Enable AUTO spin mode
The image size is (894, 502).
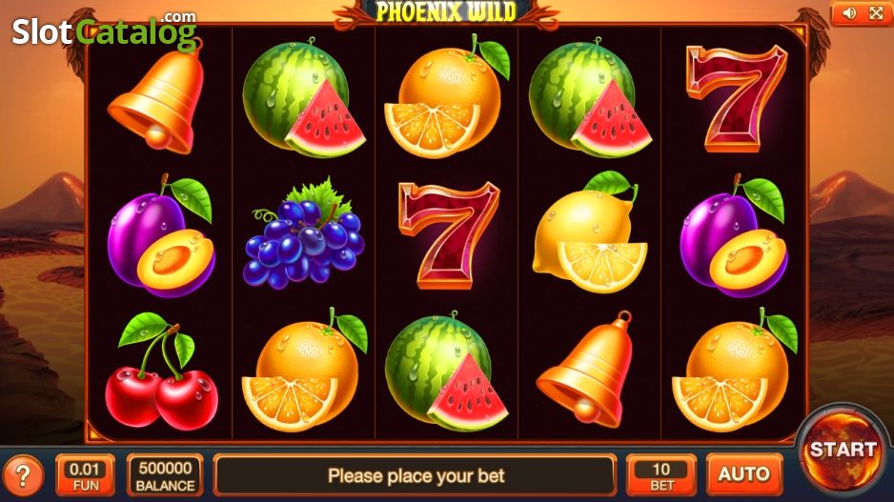pos(744,474)
